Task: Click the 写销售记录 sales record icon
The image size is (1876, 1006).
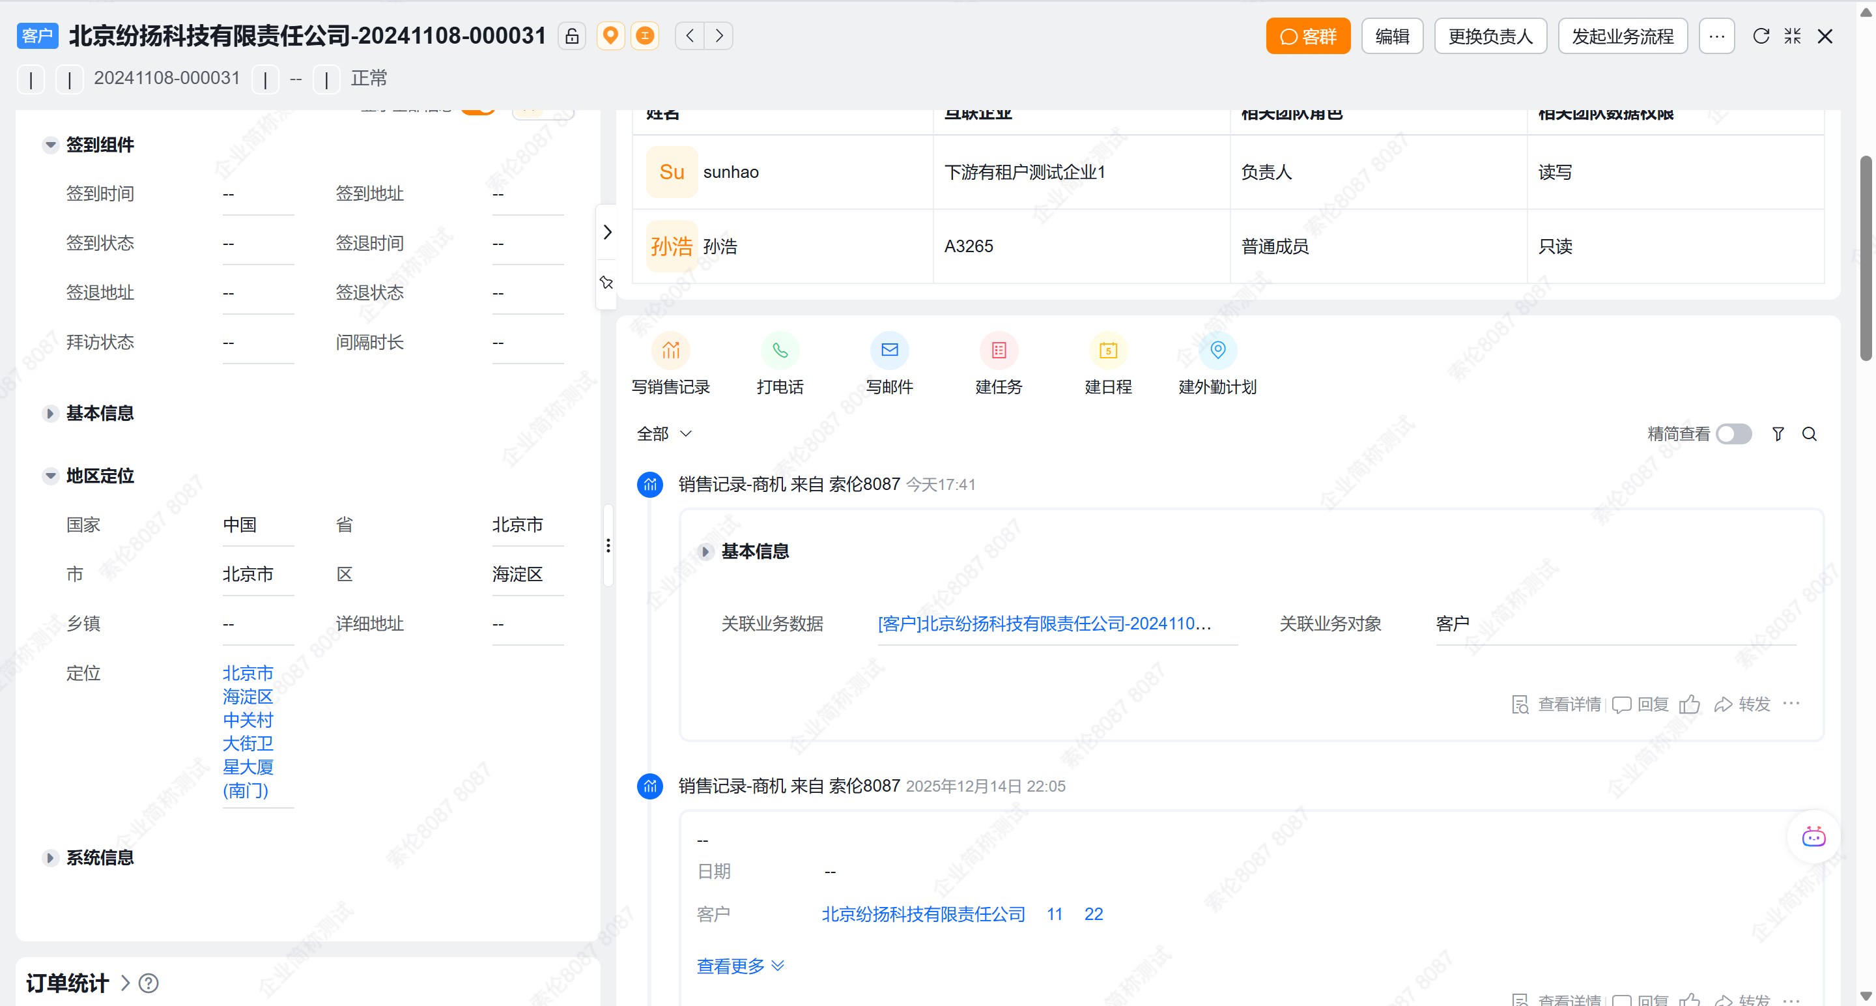Action: coord(670,351)
